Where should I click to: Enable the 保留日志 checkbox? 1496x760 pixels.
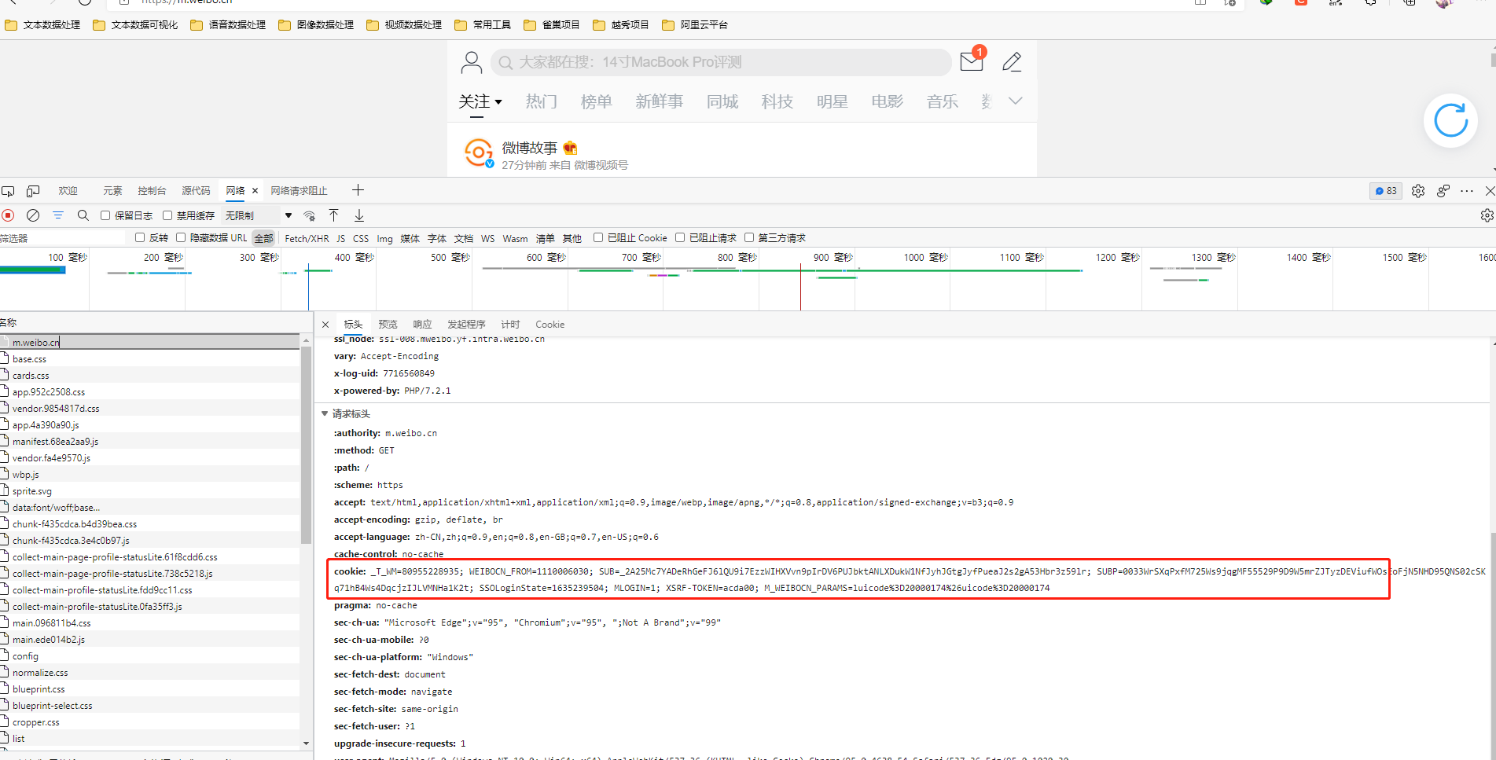[x=105, y=215]
